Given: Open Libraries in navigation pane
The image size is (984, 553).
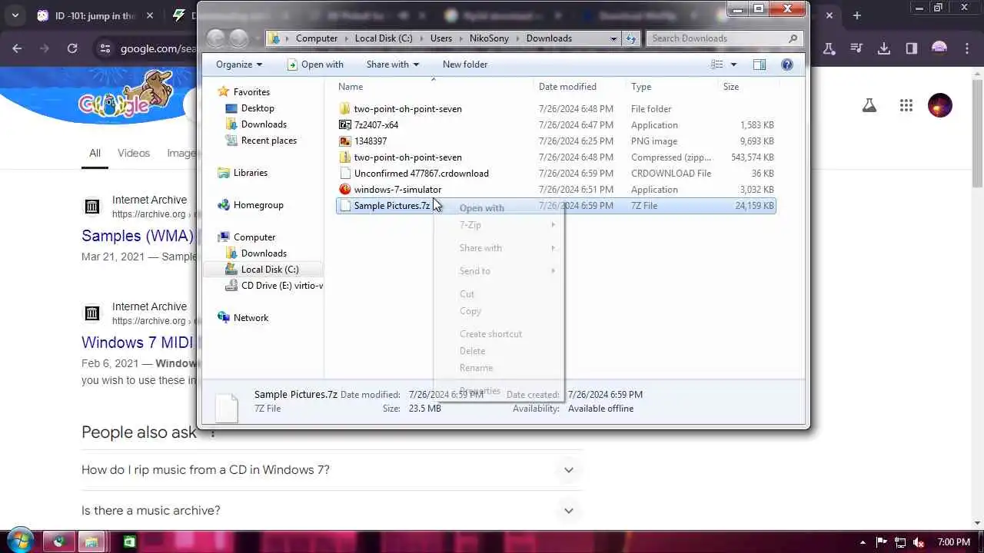Looking at the screenshot, I should [251, 173].
